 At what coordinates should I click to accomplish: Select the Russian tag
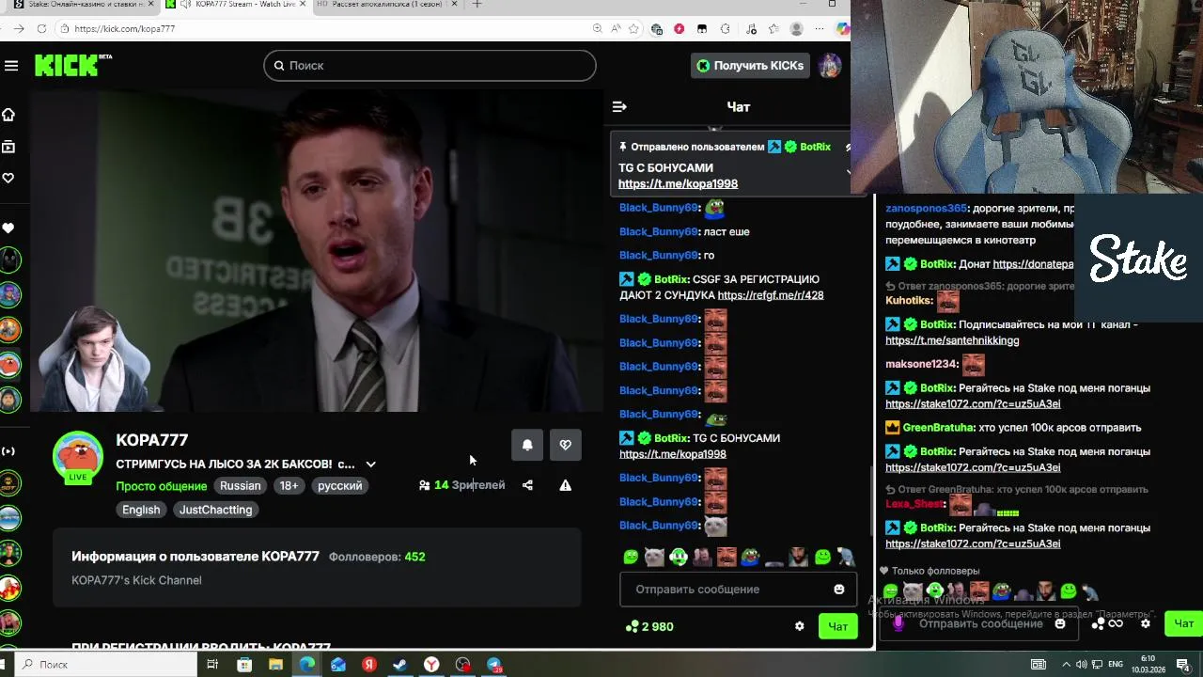[240, 486]
